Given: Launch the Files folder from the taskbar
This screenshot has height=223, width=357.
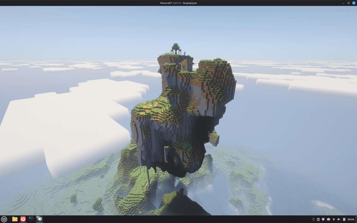Looking at the screenshot, I should pos(15,219).
